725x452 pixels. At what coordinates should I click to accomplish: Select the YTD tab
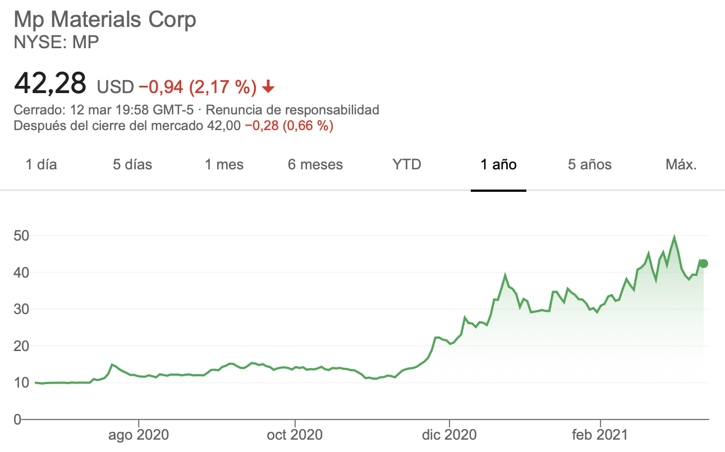pos(407,165)
